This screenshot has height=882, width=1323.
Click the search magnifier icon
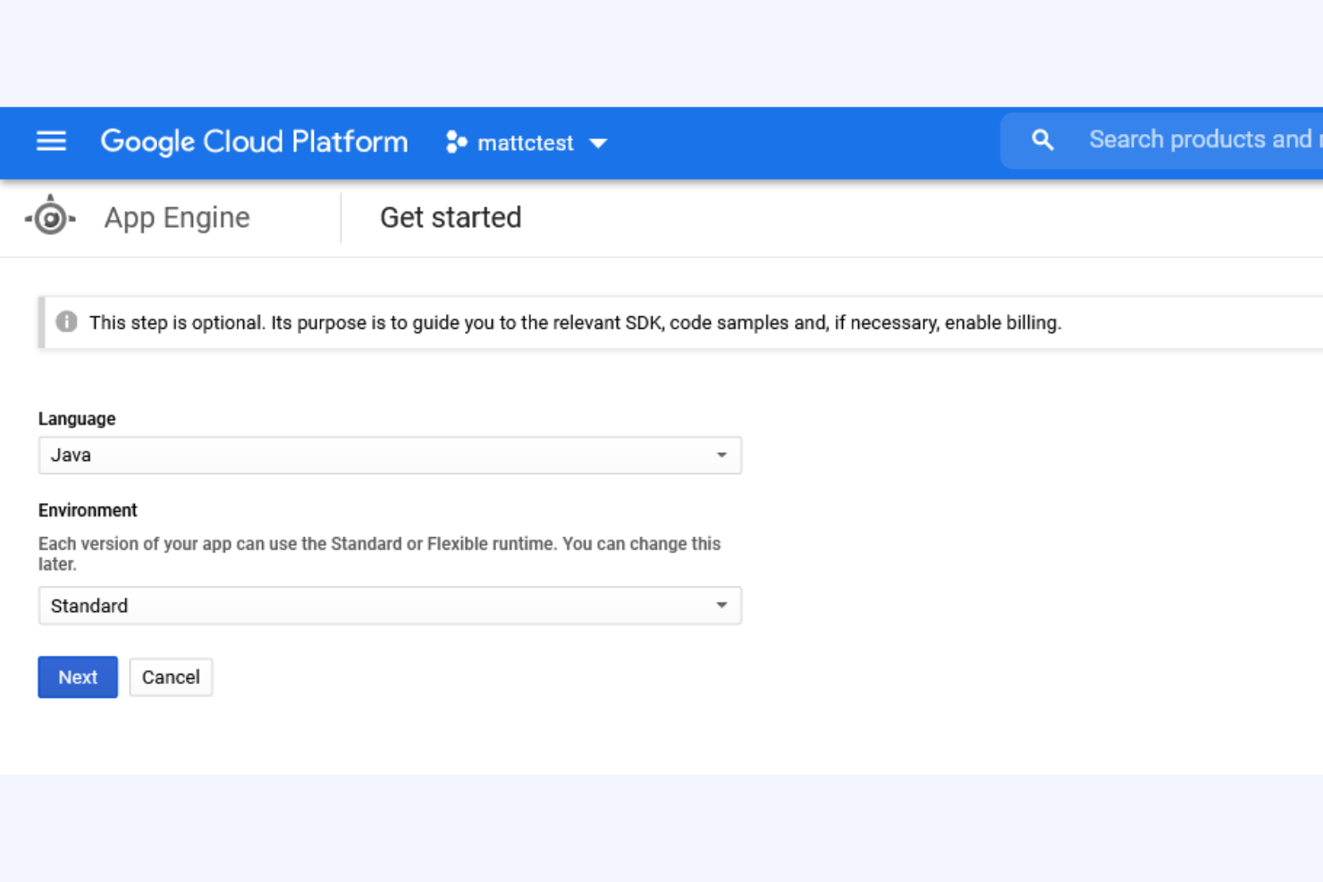click(x=1042, y=140)
